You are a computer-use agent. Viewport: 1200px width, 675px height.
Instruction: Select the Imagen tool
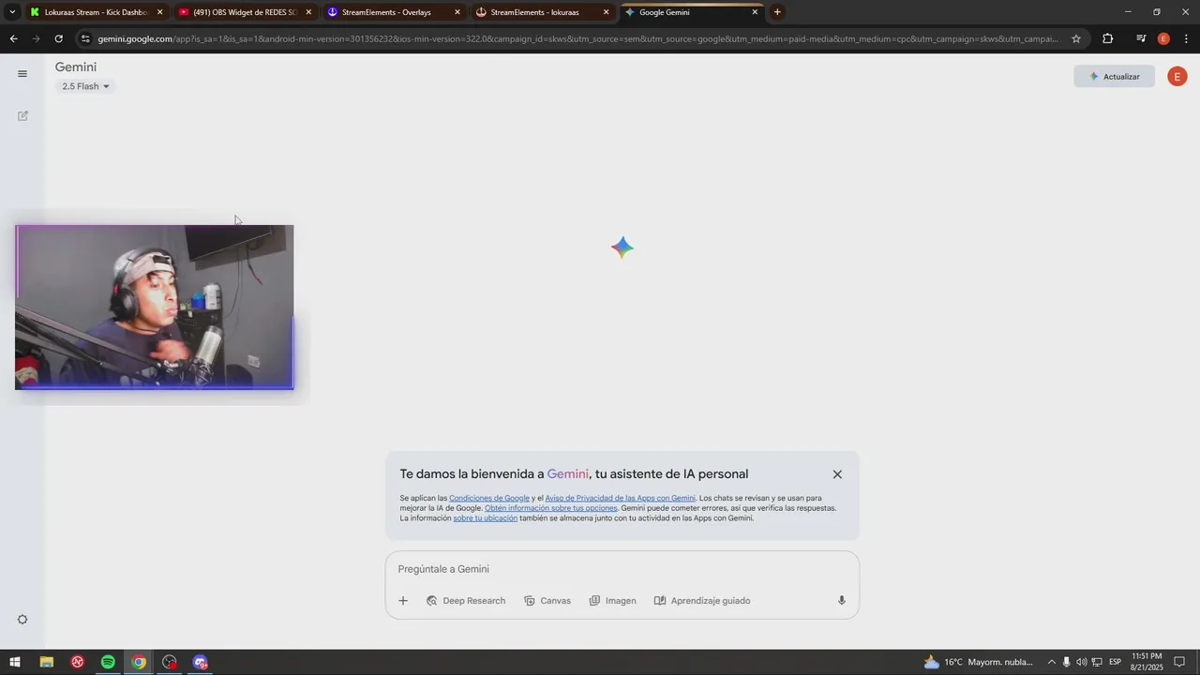(613, 601)
